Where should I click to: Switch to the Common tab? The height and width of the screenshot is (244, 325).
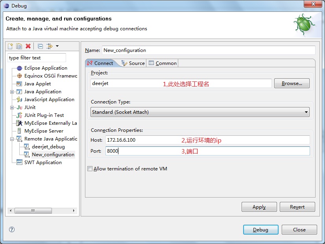coord(163,63)
